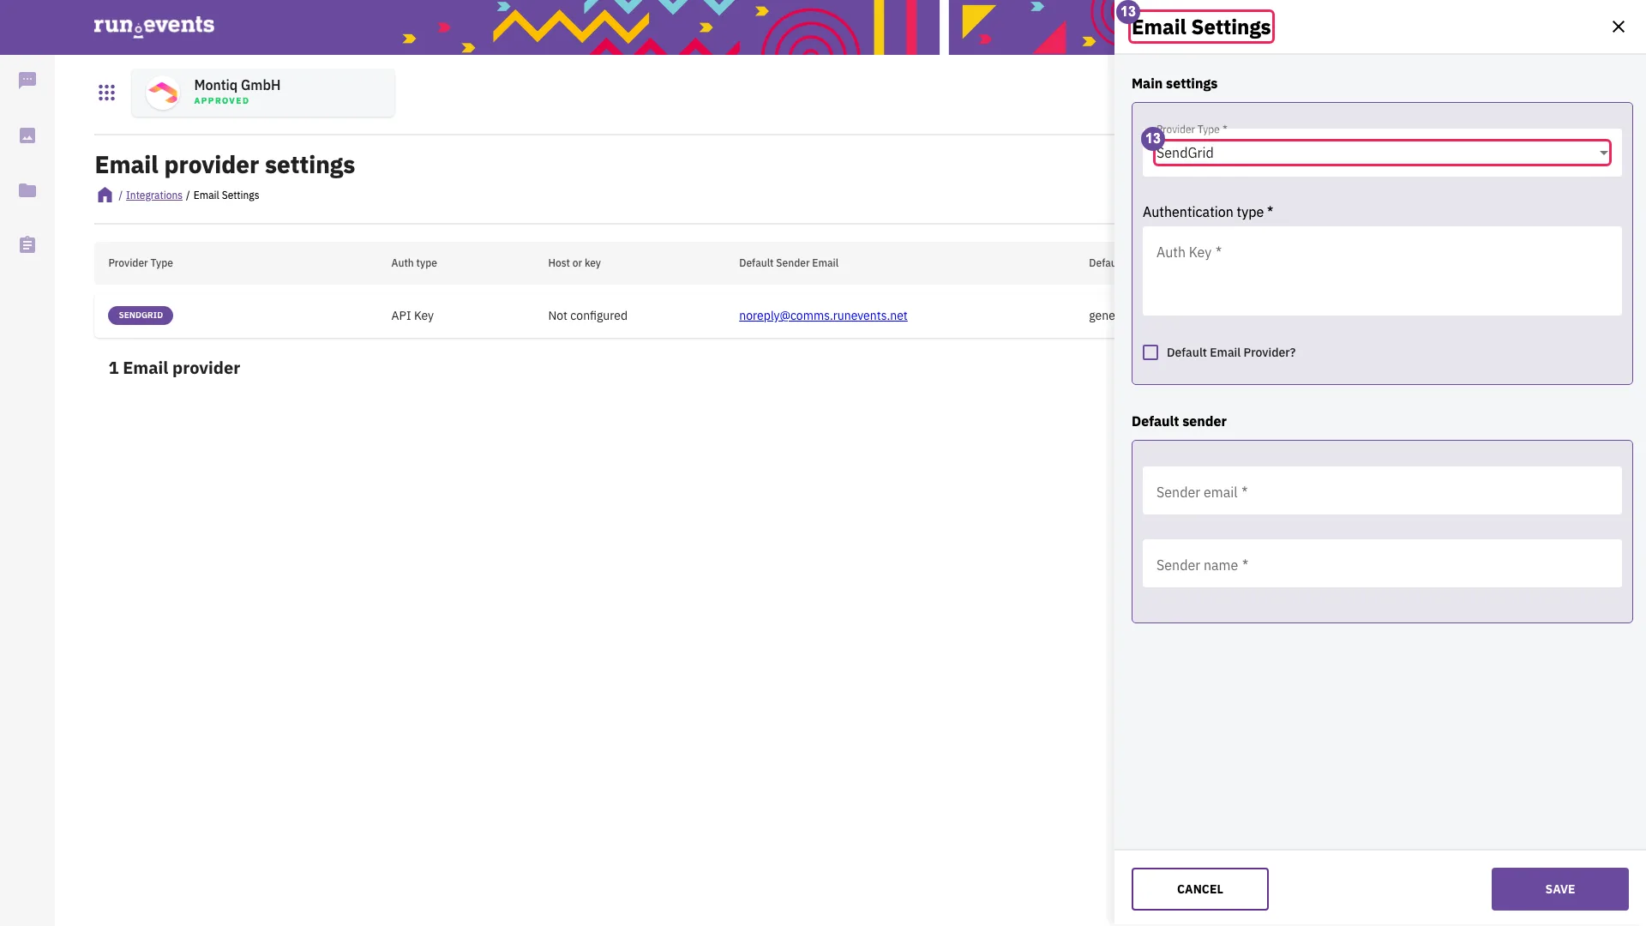This screenshot has height=926, width=1646.
Task: Focus the Auth Key text field
Action: tap(1382, 271)
